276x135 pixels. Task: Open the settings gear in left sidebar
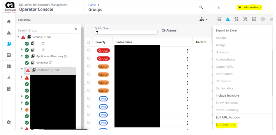coord(9,122)
